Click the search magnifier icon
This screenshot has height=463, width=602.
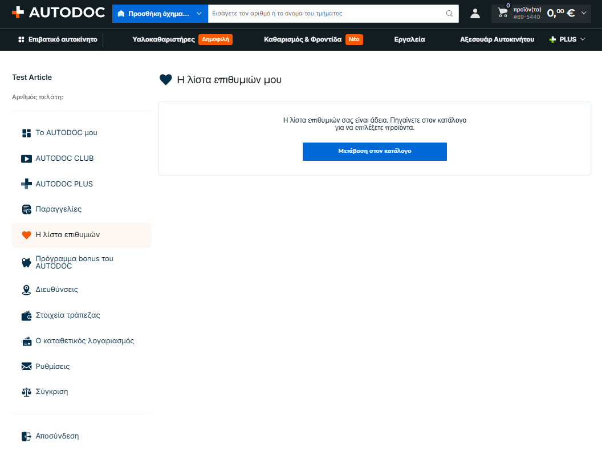coord(449,14)
